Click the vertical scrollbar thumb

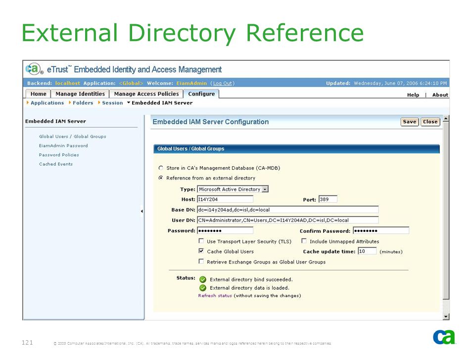click(x=446, y=211)
